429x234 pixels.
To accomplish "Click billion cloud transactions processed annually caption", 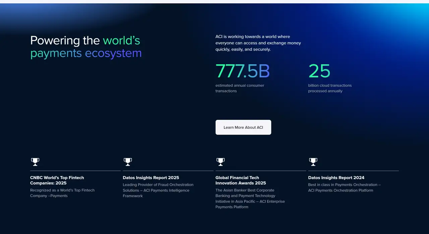I will coord(330,88).
